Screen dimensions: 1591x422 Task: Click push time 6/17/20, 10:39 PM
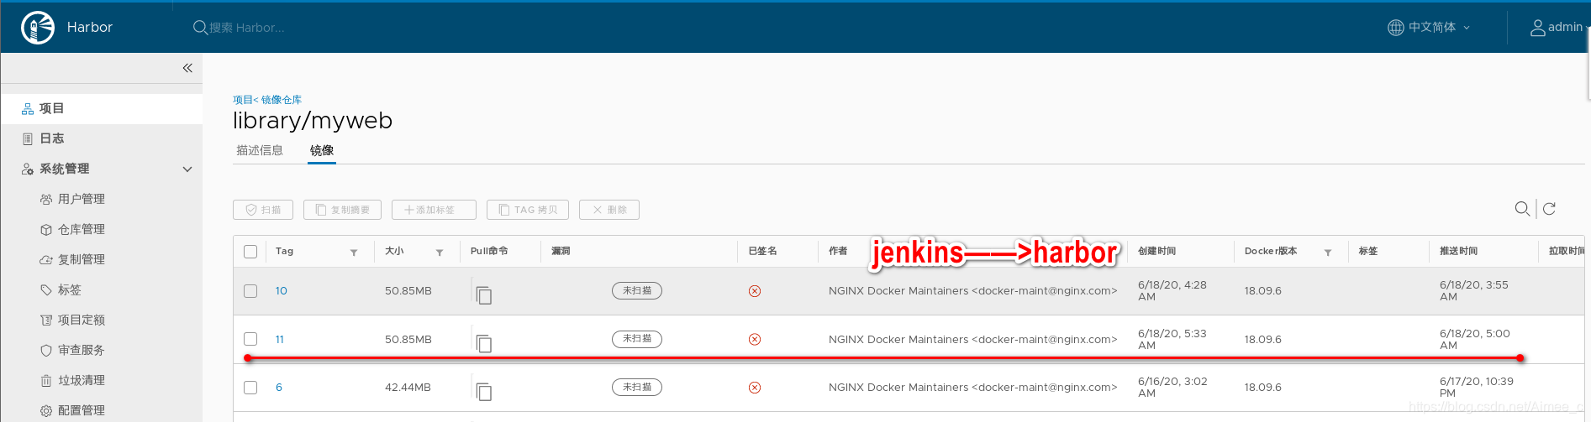click(x=1477, y=387)
